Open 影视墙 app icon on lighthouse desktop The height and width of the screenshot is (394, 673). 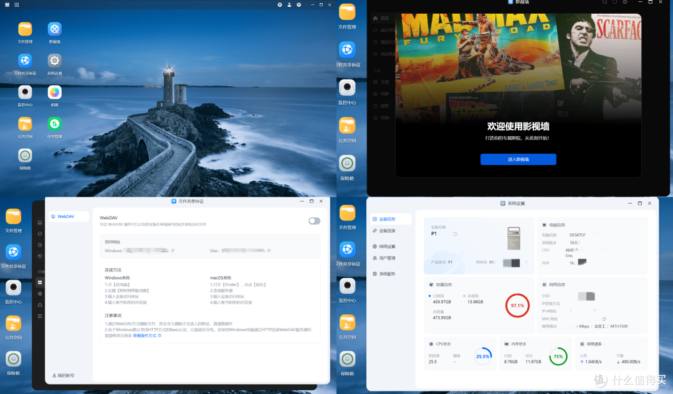[x=54, y=29]
